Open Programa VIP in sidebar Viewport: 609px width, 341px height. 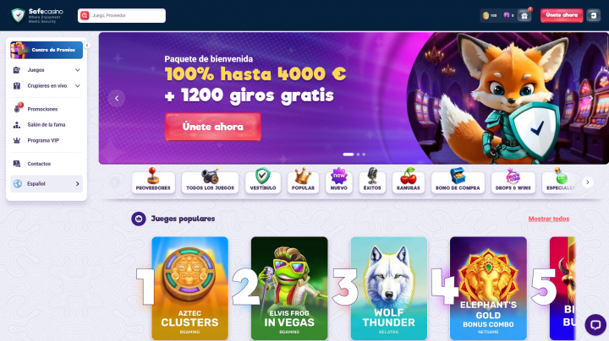(43, 140)
